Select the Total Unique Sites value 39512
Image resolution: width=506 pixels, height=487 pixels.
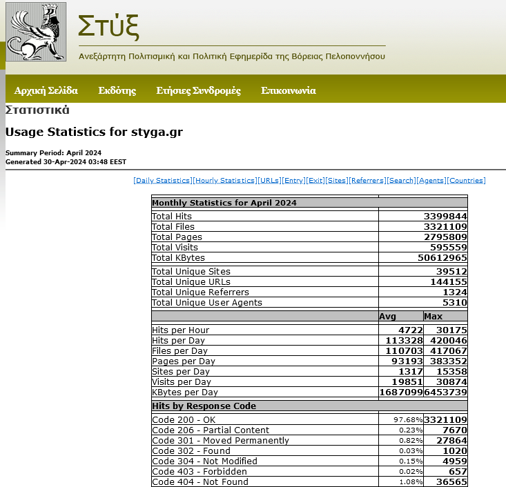coord(451,271)
